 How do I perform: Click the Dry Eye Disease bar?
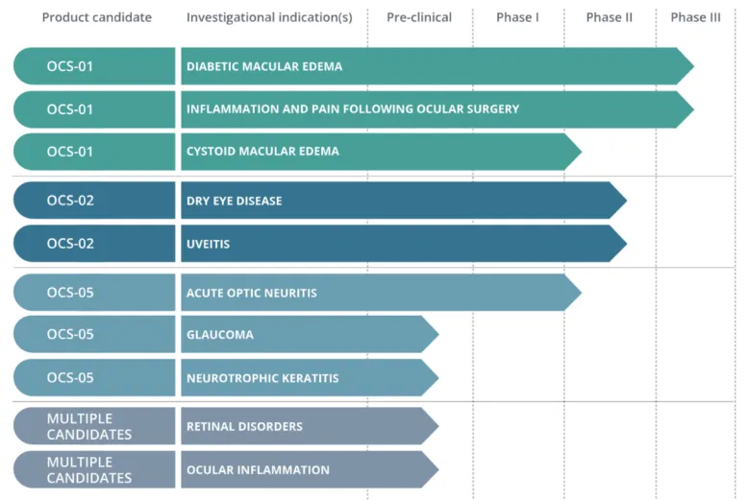click(399, 201)
